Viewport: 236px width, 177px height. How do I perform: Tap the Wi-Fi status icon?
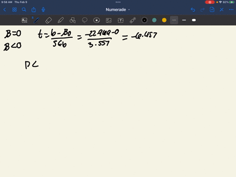[220, 2]
